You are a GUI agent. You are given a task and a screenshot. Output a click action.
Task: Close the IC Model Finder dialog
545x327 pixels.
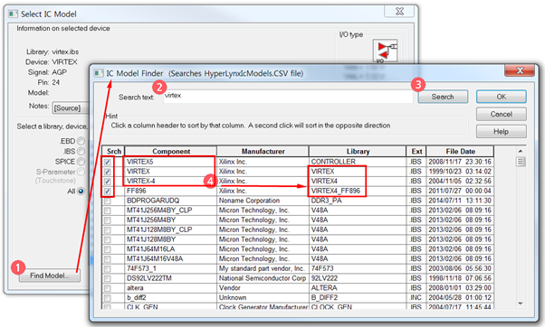click(x=520, y=70)
